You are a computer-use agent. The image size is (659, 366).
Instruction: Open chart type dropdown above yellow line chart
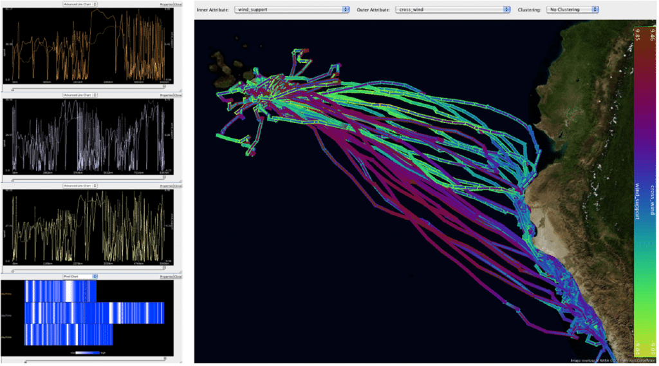pyautogui.click(x=80, y=186)
